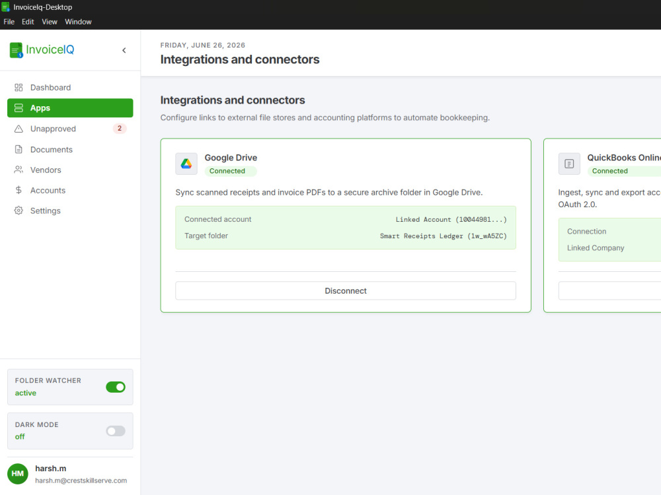Disconnect the Google Drive integration

(x=346, y=291)
